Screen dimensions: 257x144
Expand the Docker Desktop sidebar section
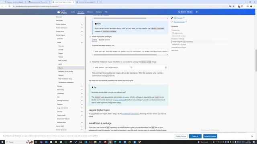(82, 24)
